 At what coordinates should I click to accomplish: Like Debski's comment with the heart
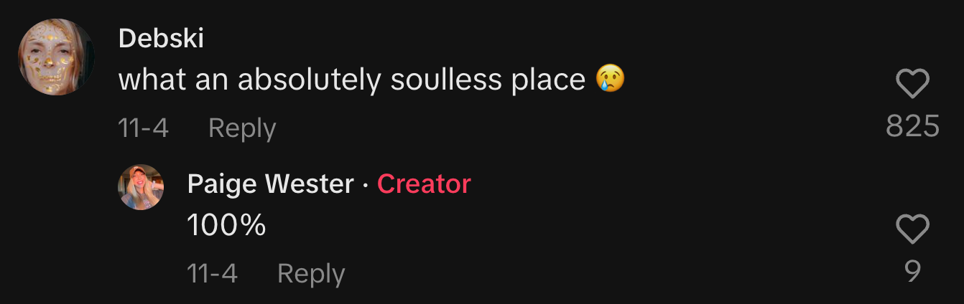point(912,85)
